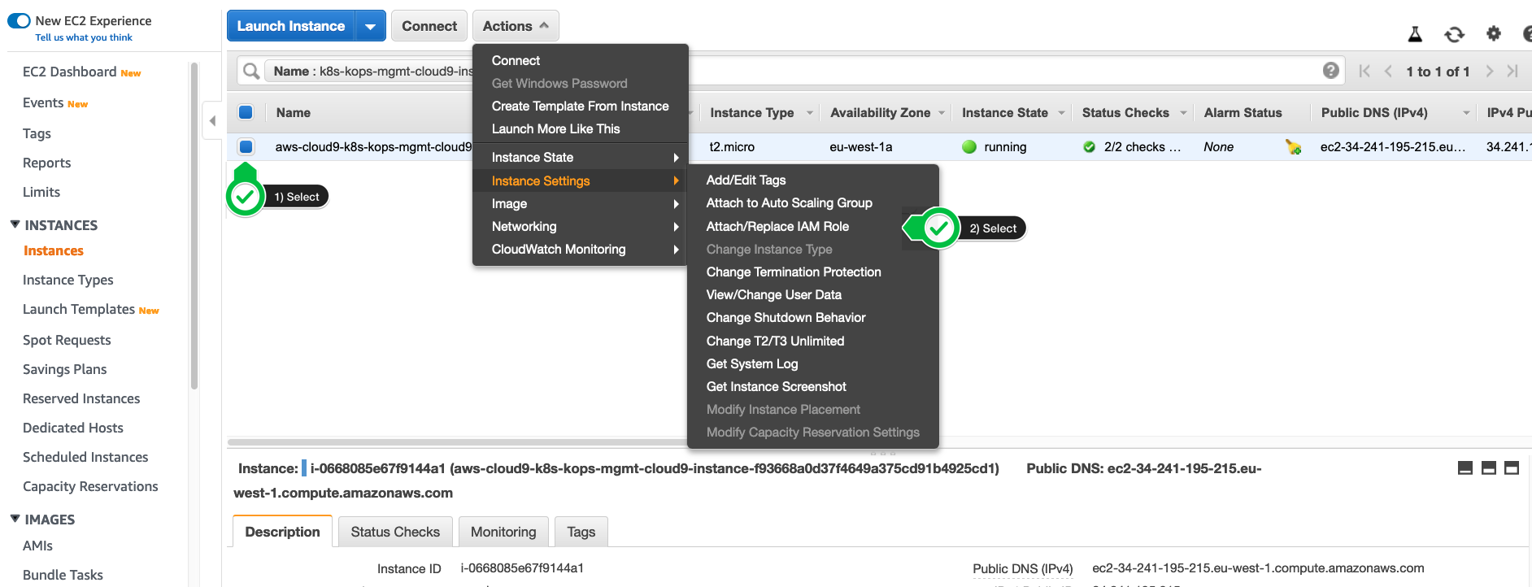Switch to the Monitoring tab
Viewport: 1532px width, 587px height.
(x=503, y=532)
